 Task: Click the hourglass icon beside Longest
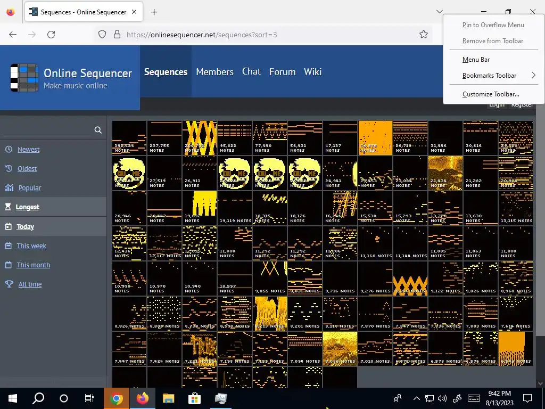coord(8,207)
